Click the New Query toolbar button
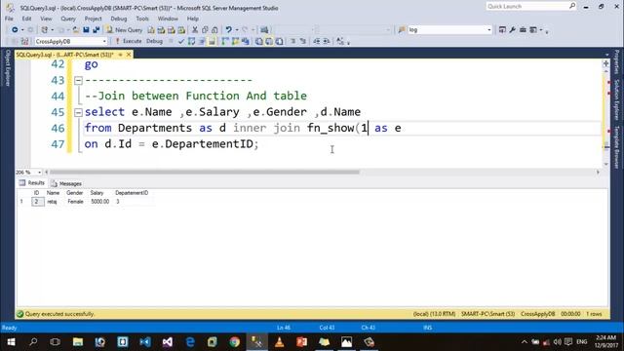The width and height of the screenshot is (624, 351). pos(124,30)
